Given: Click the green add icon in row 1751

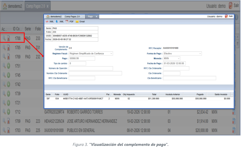Looking at the screenshot, I should [9, 66].
